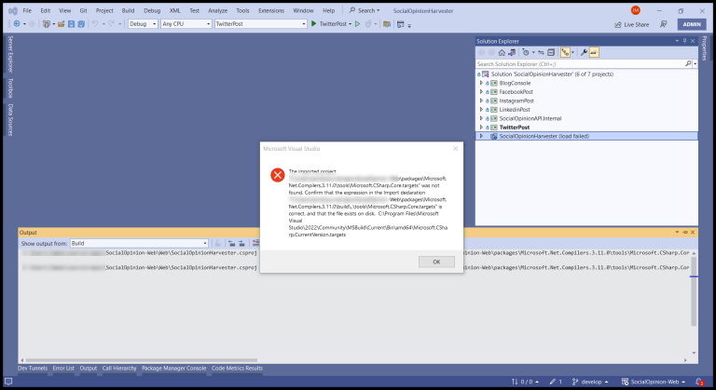Open the Debug menu
716x390 pixels.
152,10
